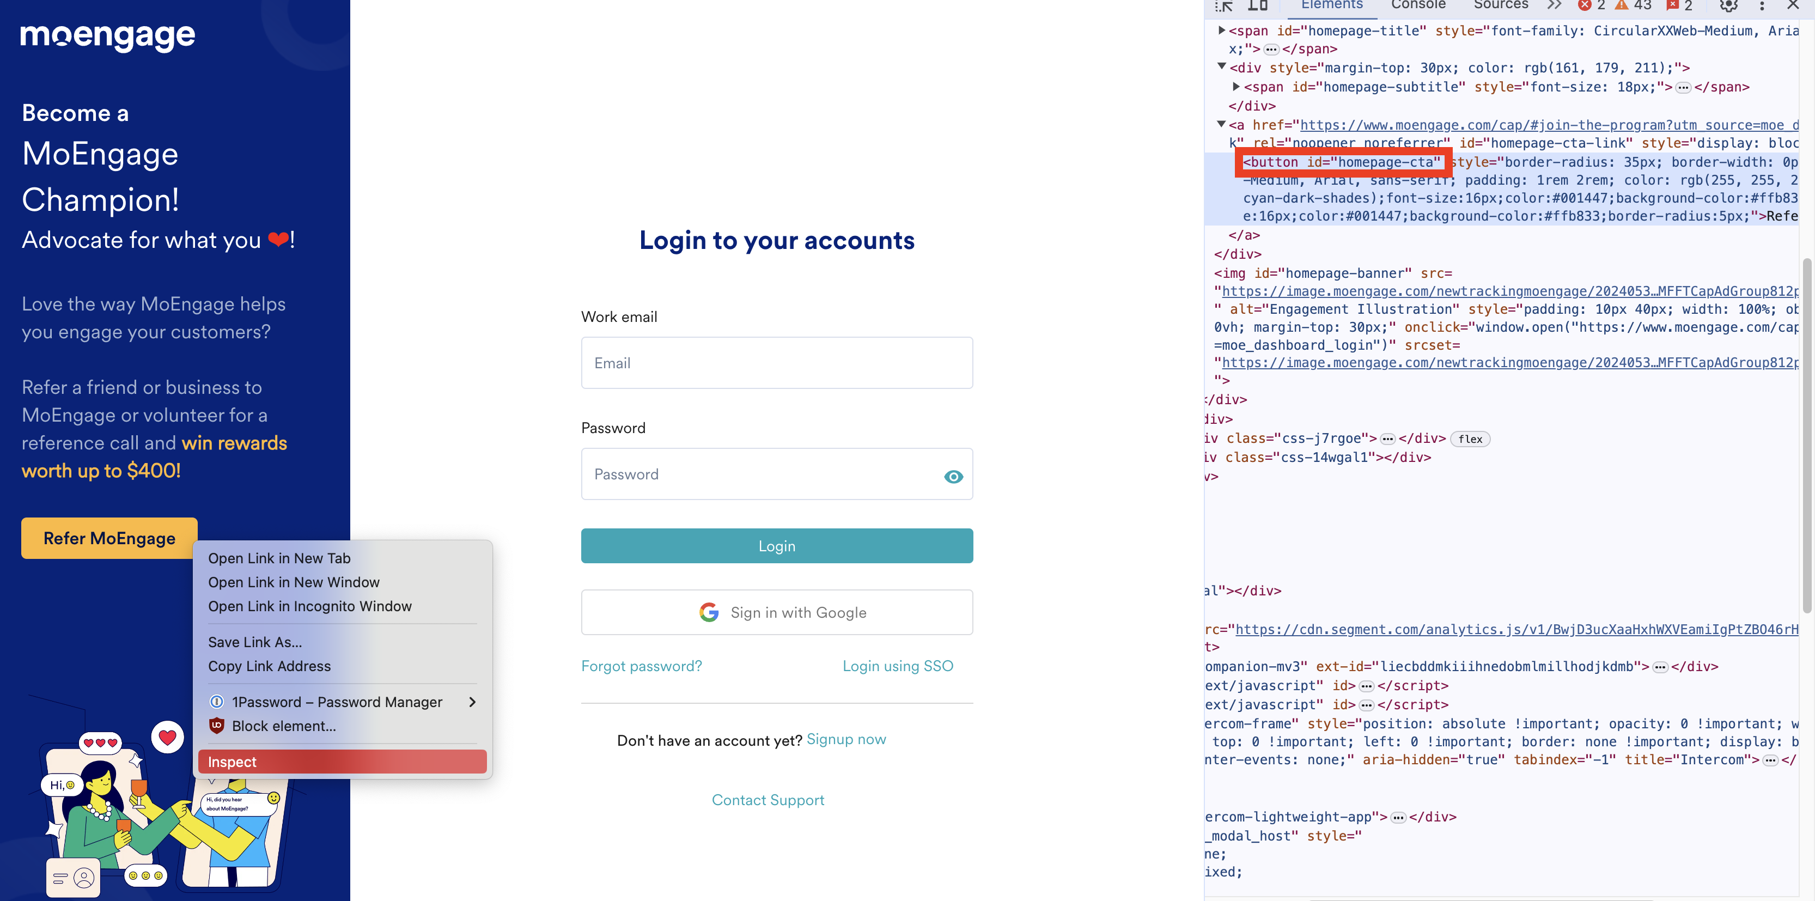This screenshot has width=1815, height=901.
Task: Open the DevTools three-dot menu
Action: tap(1762, 7)
